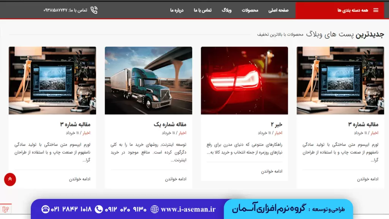This screenshot has height=219, width=389.
Task: Click the excerpt beginning توسعه اینترنت
Action: (x=149, y=152)
